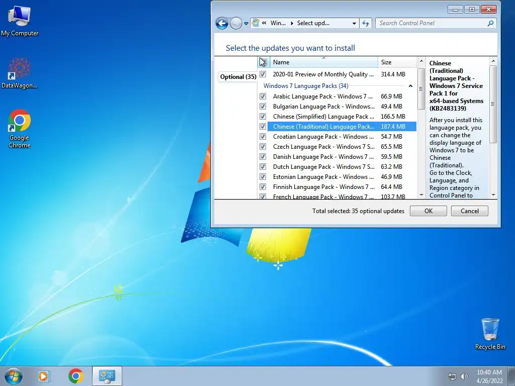Expand the hidden breadcrumb chevrons
The height and width of the screenshot is (386, 515).
264,23
